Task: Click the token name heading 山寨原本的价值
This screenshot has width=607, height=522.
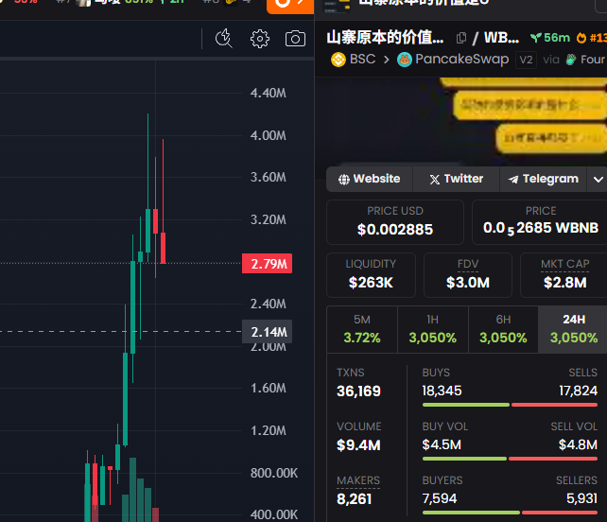Action: tap(385, 38)
